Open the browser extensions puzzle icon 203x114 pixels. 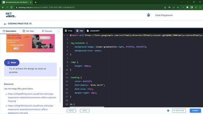point(187,7)
